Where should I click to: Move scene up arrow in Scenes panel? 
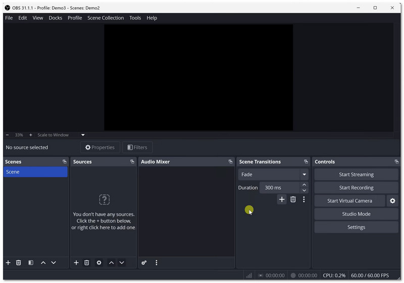(x=43, y=263)
